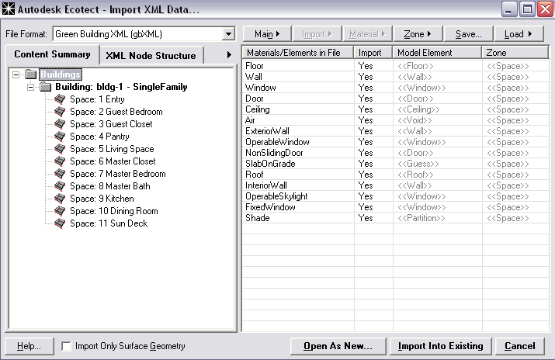
Task: Click Import Into Existing button
Action: pos(440,346)
